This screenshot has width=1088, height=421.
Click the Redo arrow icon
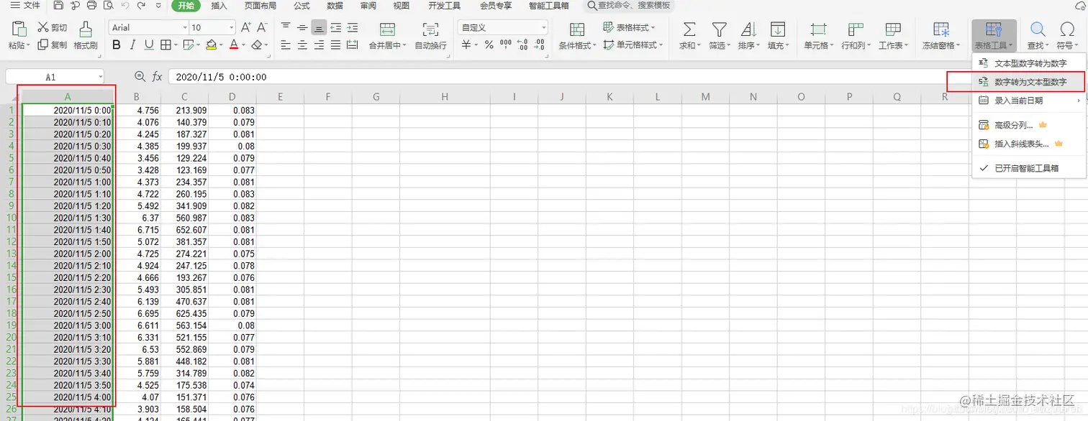coord(141,6)
